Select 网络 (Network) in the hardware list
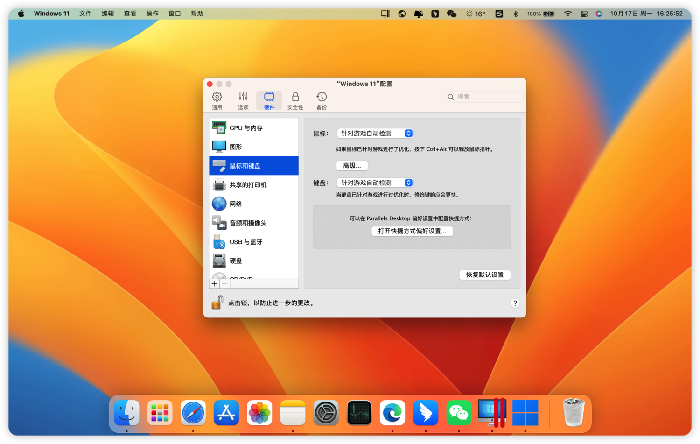700x444 pixels. (x=254, y=204)
